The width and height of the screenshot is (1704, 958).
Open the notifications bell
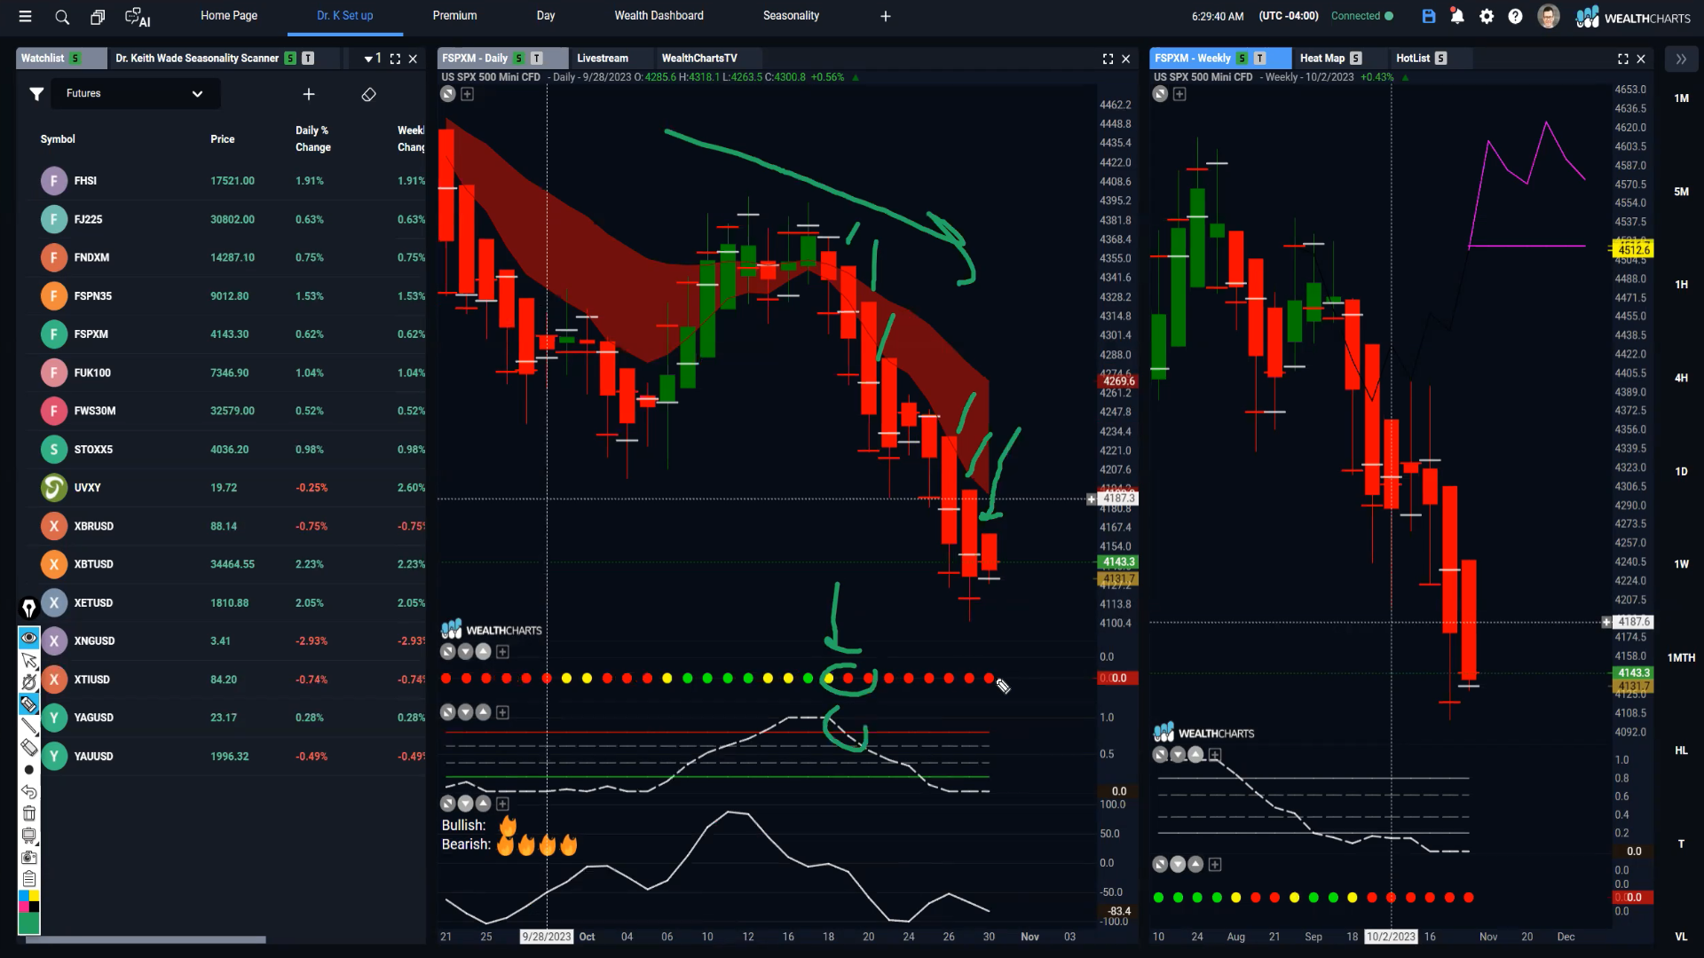(1457, 16)
